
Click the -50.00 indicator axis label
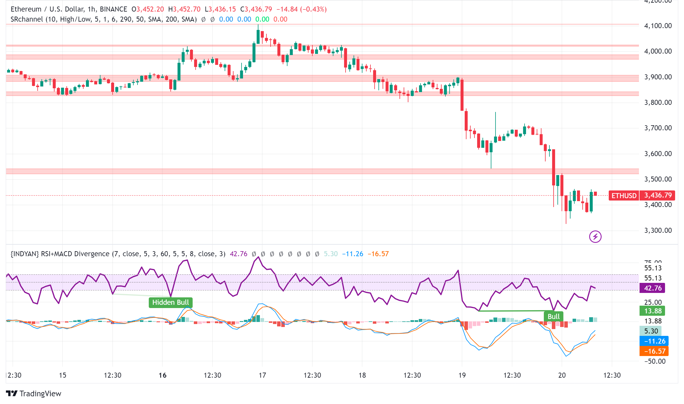tap(655, 361)
